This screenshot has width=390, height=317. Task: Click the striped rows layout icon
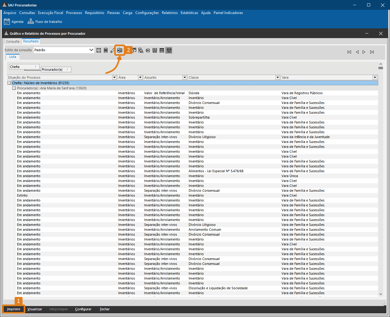(x=162, y=50)
